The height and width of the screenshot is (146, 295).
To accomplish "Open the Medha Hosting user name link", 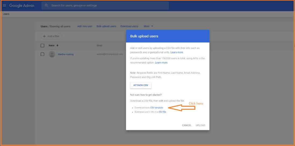I will click(66, 54).
